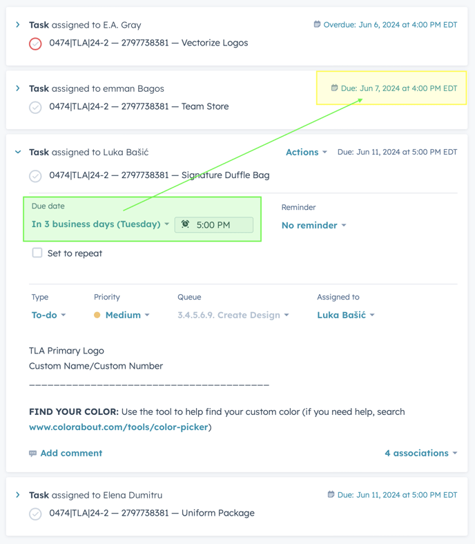
Task: Open the colorabout color-picker link
Action: point(119,427)
